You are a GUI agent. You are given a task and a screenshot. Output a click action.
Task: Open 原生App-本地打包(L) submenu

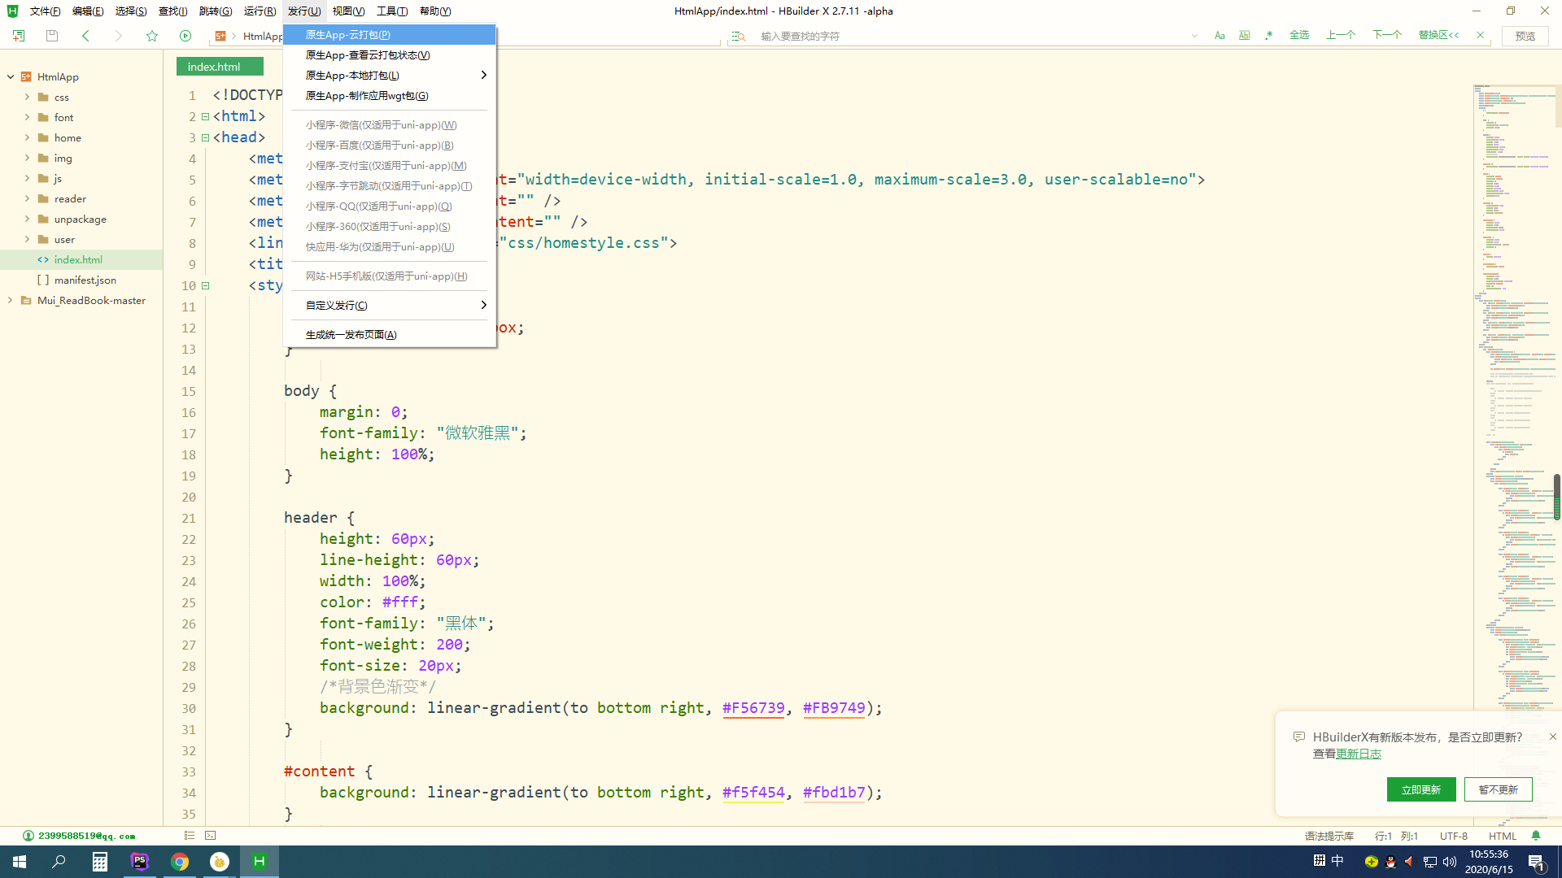point(389,76)
